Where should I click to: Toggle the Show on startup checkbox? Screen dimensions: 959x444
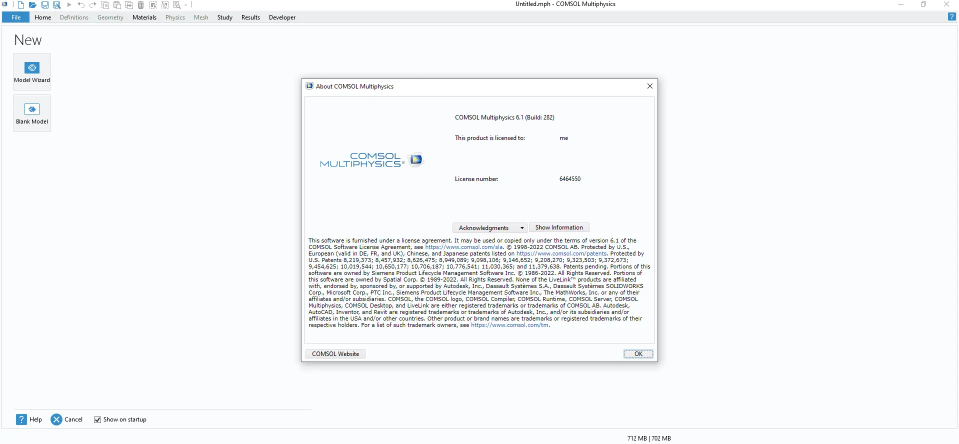tap(97, 419)
